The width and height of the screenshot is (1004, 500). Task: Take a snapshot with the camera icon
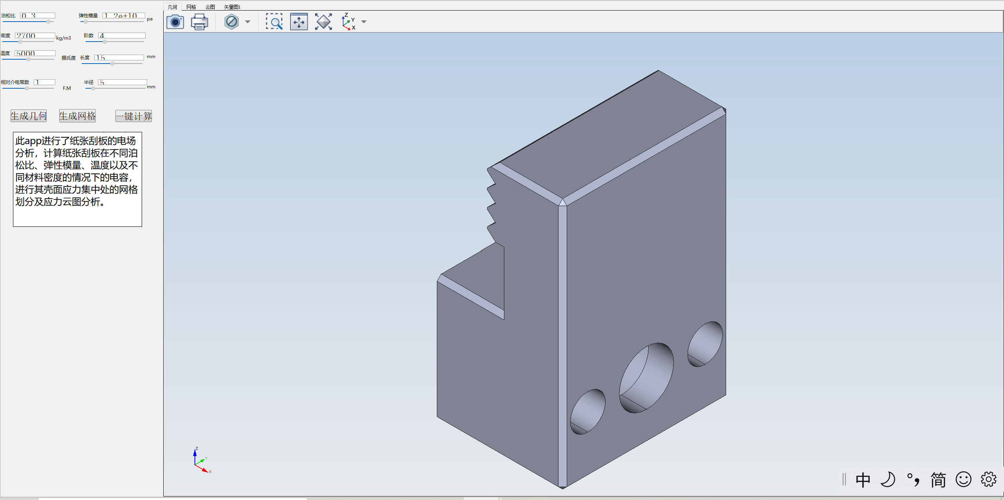[x=175, y=22]
